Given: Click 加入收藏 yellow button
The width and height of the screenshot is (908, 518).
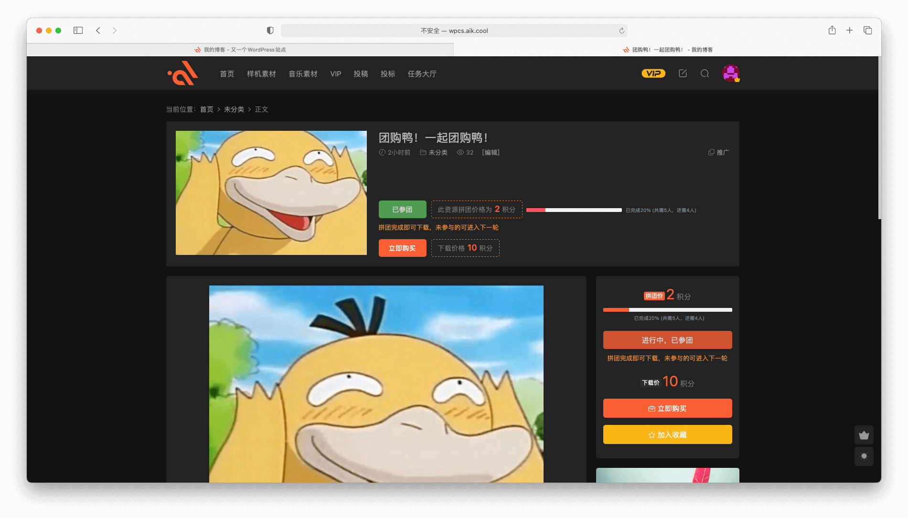Looking at the screenshot, I should [667, 434].
